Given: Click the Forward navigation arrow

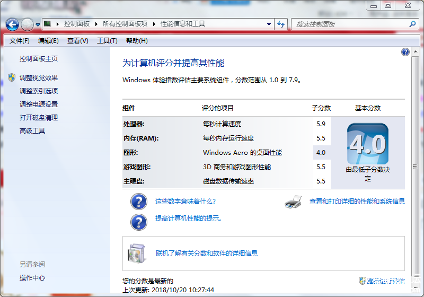Looking at the screenshot, I should click(x=27, y=25).
